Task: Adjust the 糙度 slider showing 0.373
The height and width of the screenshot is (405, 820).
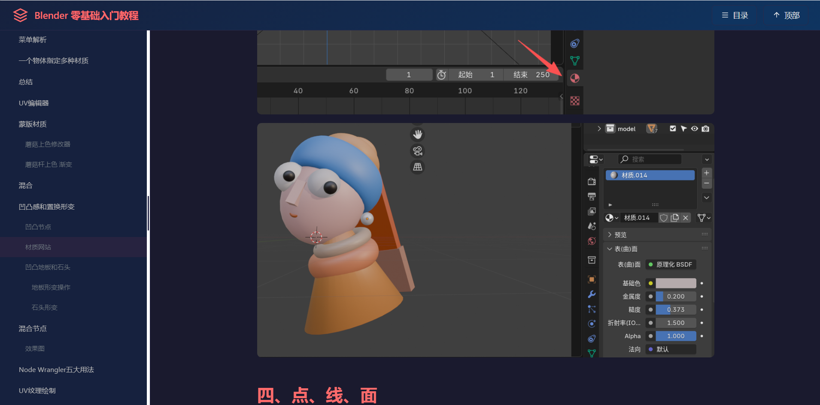Action: [676, 309]
